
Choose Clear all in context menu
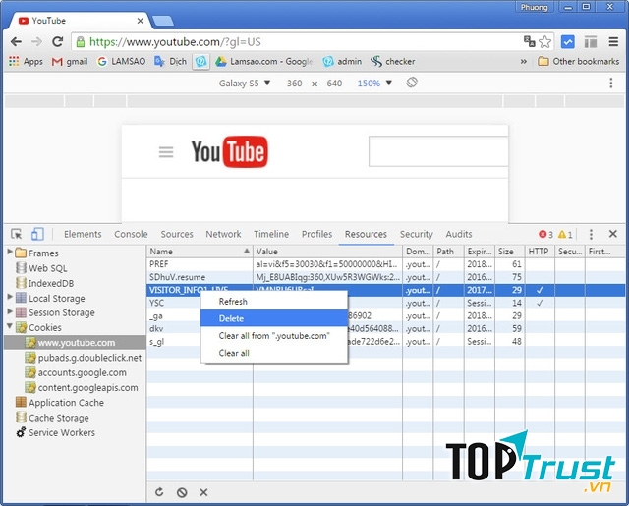(x=274, y=353)
